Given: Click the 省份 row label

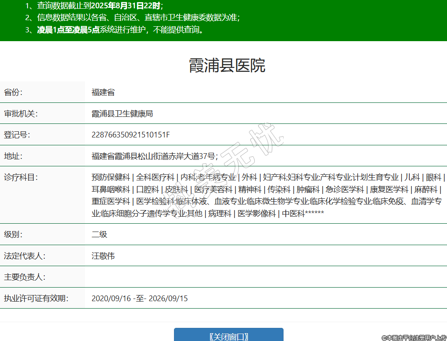Looking at the screenshot, I should point(13,92).
